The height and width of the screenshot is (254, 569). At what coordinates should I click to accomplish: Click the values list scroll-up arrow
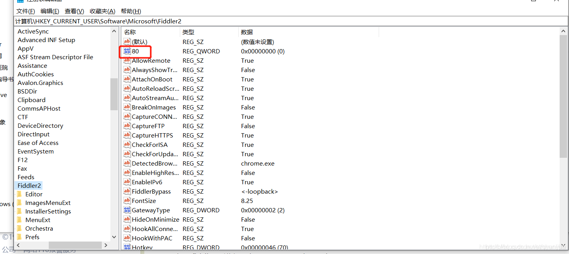click(x=564, y=31)
